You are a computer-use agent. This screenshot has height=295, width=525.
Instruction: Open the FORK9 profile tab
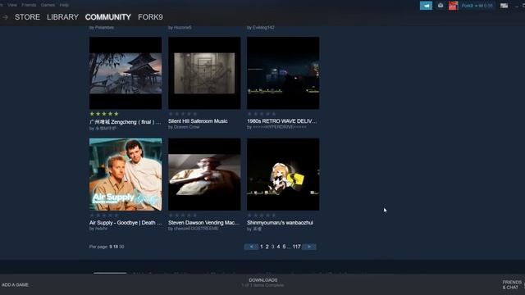[x=150, y=17]
